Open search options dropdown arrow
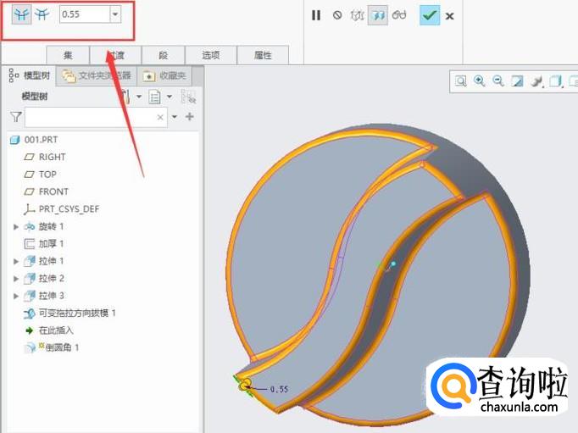578x433 pixels. coord(175,117)
